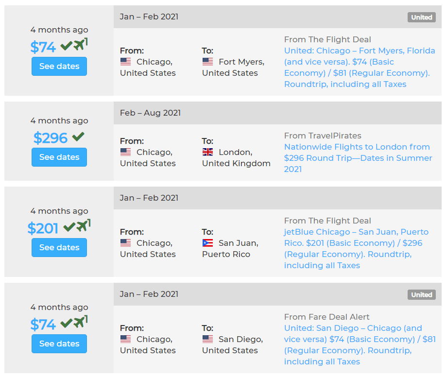Click the plane icon beside the Fort Myers $74 price
Image resolution: width=446 pixels, height=378 pixels.
[x=80, y=46]
